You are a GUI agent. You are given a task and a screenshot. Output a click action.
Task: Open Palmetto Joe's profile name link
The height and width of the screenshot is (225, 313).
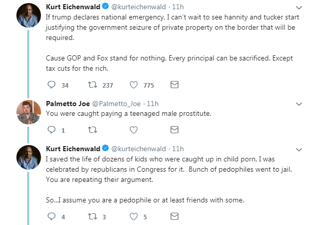(x=68, y=104)
